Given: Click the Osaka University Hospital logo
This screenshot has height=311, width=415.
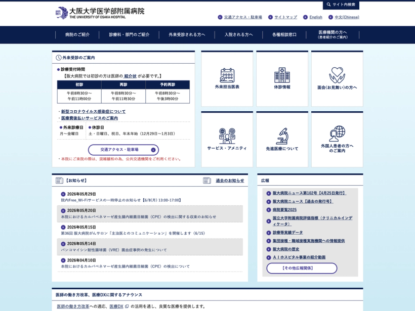Looking at the screenshot, I should (100, 13).
